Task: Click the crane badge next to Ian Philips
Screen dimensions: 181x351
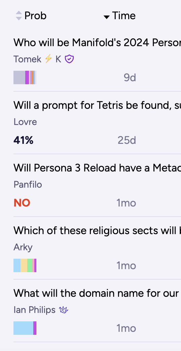Action: point(64,310)
